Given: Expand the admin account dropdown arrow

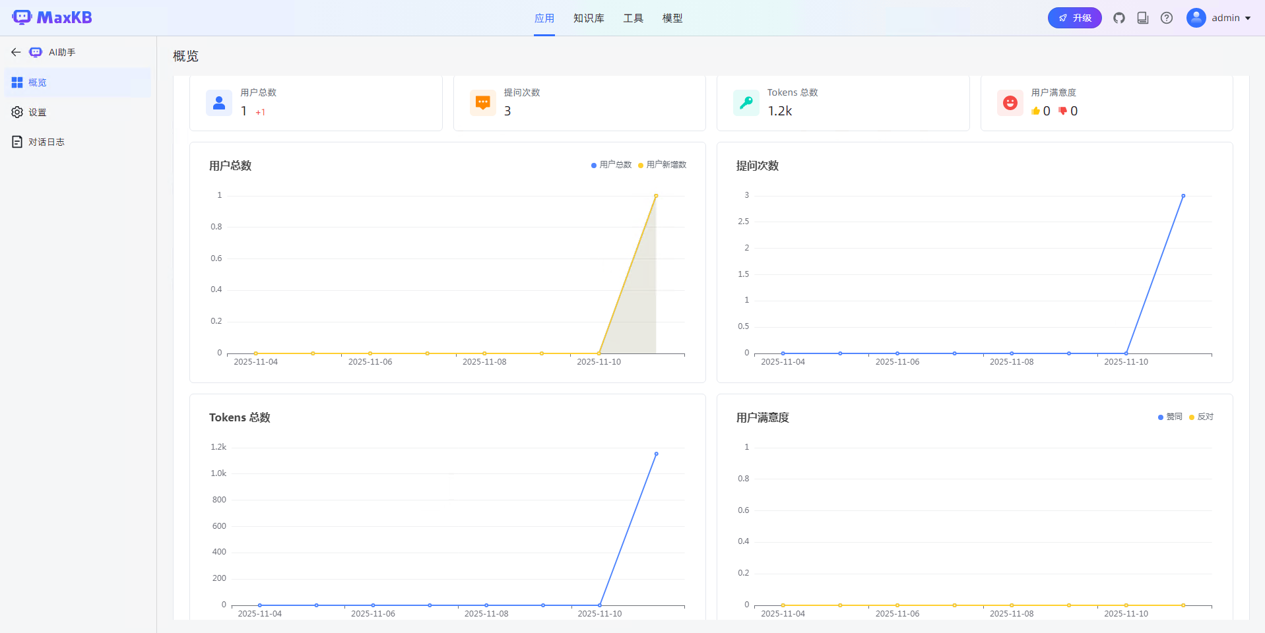Looking at the screenshot, I should point(1248,18).
